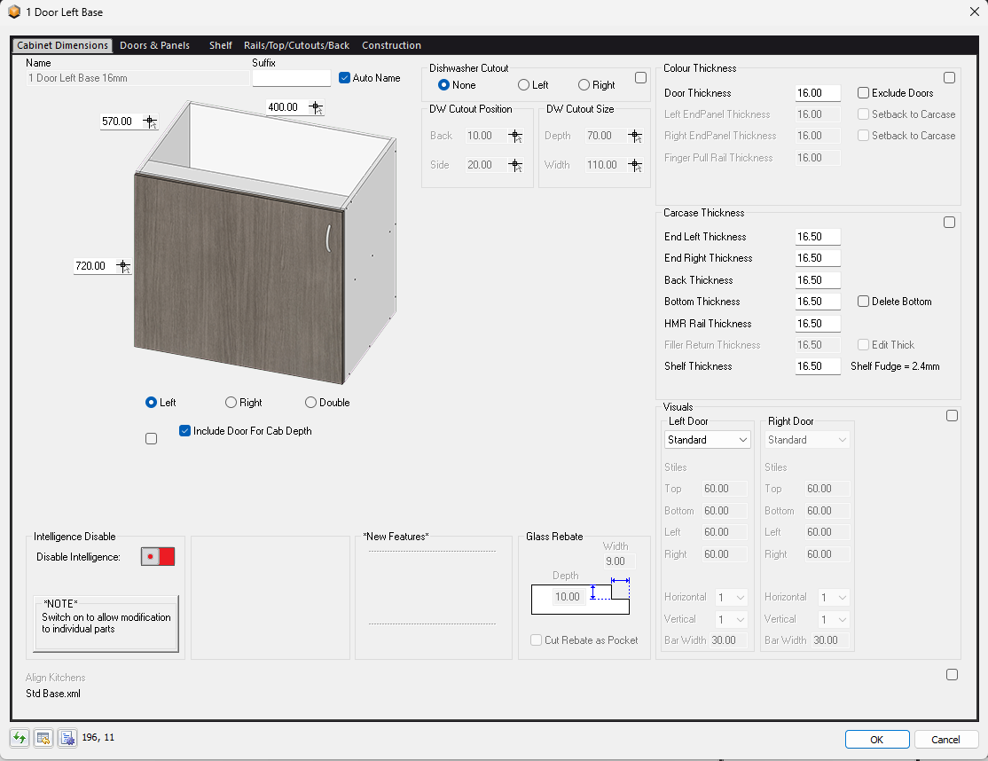Click the Door Thickness input field

tap(817, 93)
